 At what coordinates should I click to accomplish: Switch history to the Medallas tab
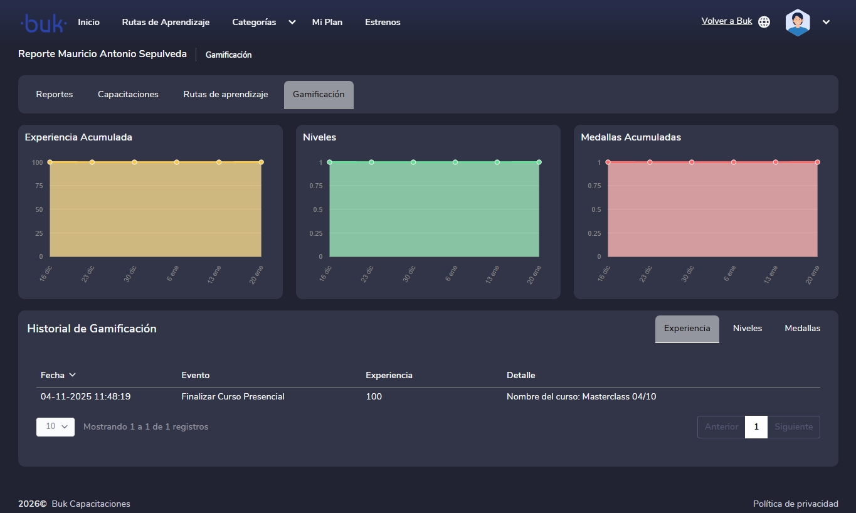pyautogui.click(x=802, y=329)
